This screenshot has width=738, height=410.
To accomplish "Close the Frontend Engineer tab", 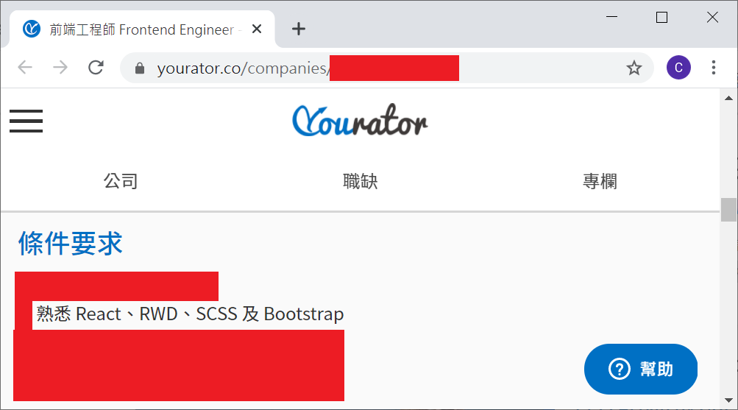I will [x=257, y=29].
